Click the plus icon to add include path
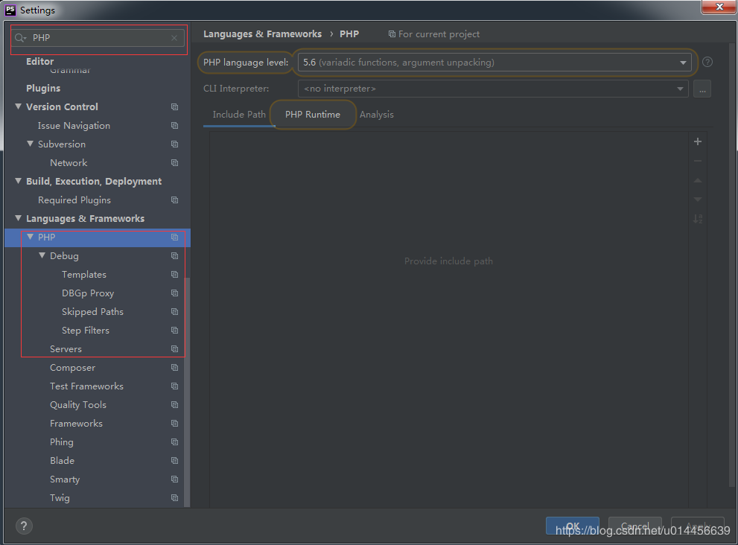Viewport: 738px width, 545px height. 698,141
